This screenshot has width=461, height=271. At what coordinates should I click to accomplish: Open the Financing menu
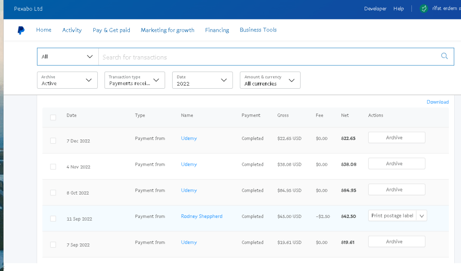click(x=217, y=30)
